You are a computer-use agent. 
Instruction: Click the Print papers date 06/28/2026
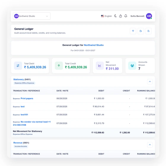pos(62,98)
